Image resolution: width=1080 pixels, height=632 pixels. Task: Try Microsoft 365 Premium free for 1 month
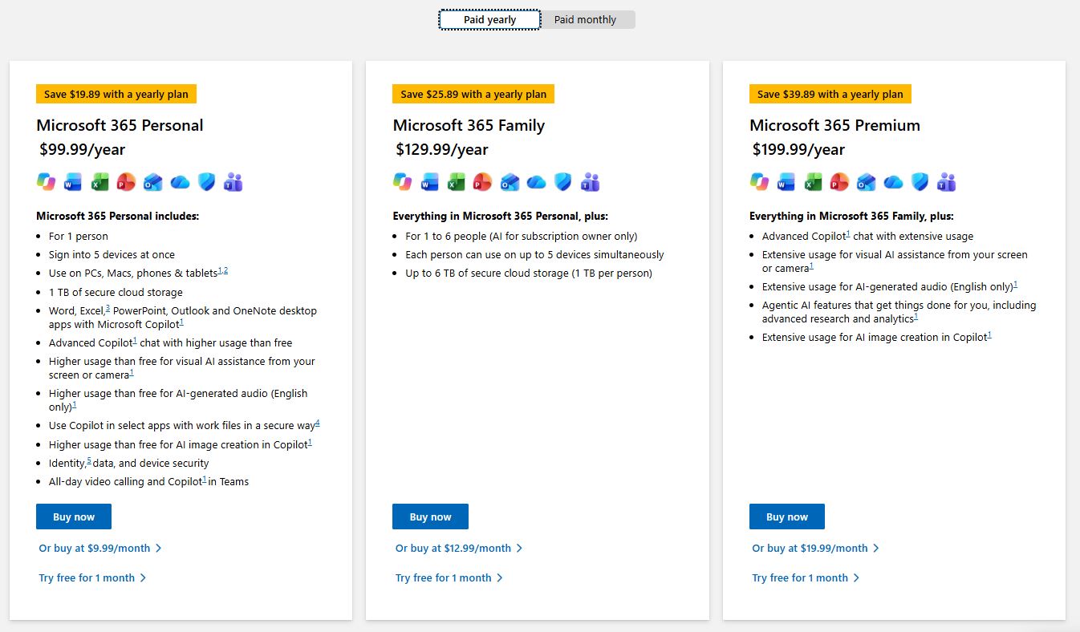coord(806,577)
